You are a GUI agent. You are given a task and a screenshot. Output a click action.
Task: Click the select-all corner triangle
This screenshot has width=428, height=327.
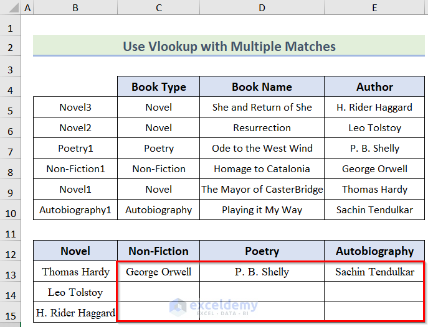[10, 8]
